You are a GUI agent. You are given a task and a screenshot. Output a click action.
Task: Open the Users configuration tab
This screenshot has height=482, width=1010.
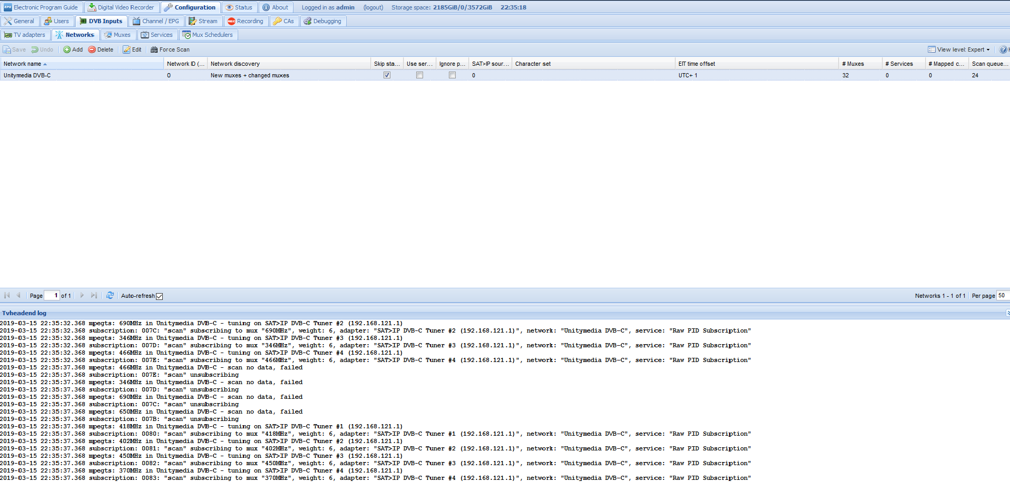click(57, 21)
